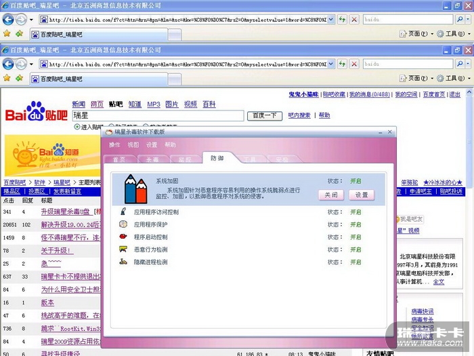Open history dropdown beside front browser Forward
This screenshot has width=474, height=356.
pos(31,64)
